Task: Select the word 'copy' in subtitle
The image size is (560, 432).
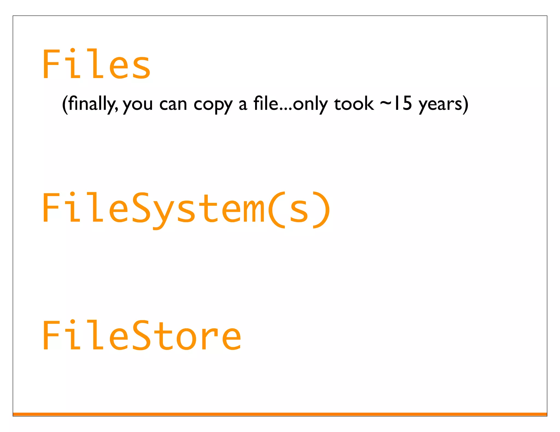Action: pos(213,105)
